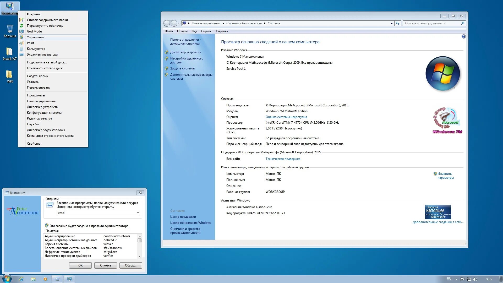Expand the Run command combo box
The image size is (503, 283).
click(138, 213)
